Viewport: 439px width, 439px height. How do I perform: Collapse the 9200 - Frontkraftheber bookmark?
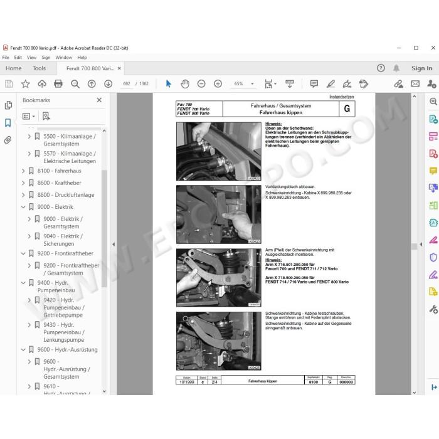pyautogui.click(x=23, y=253)
